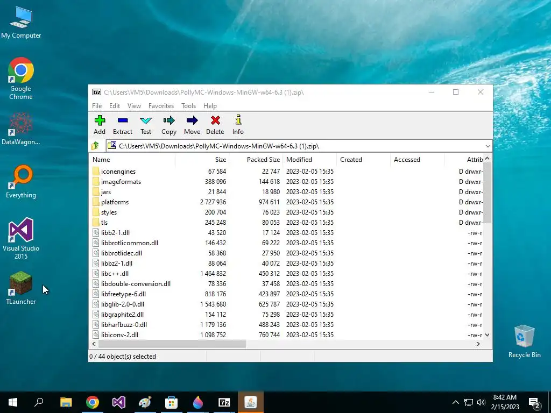Open TLauncher desktop shortcut
Viewport: 551px width, 413px height.
[x=21, y=288]
